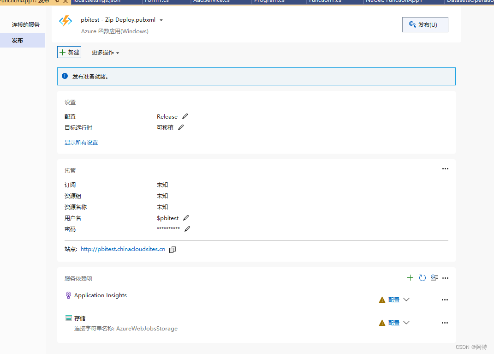Click the 发布准备就绪 status message
Image resolution: width=494 pixels, height=354 pixels.
point(90,77)
